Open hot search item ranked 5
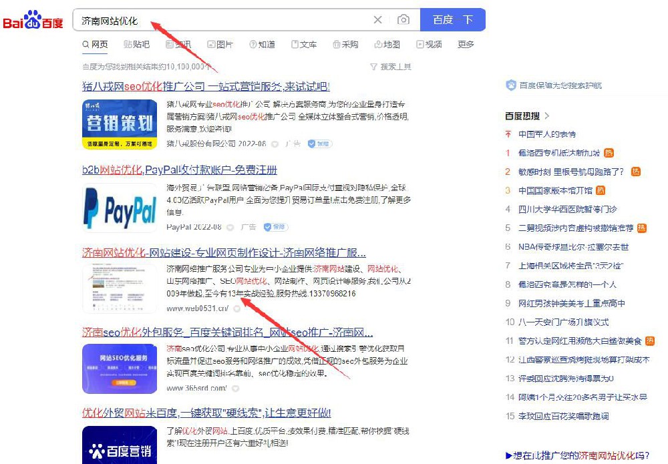668x464 pixels. coord(576,228)
